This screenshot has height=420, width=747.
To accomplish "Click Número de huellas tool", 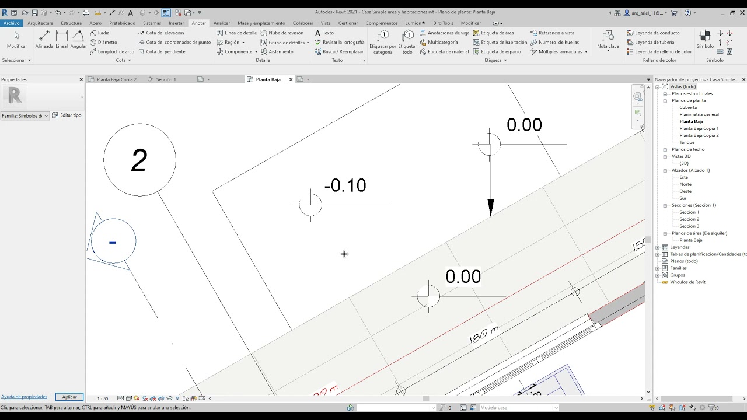I will point(554,43).
